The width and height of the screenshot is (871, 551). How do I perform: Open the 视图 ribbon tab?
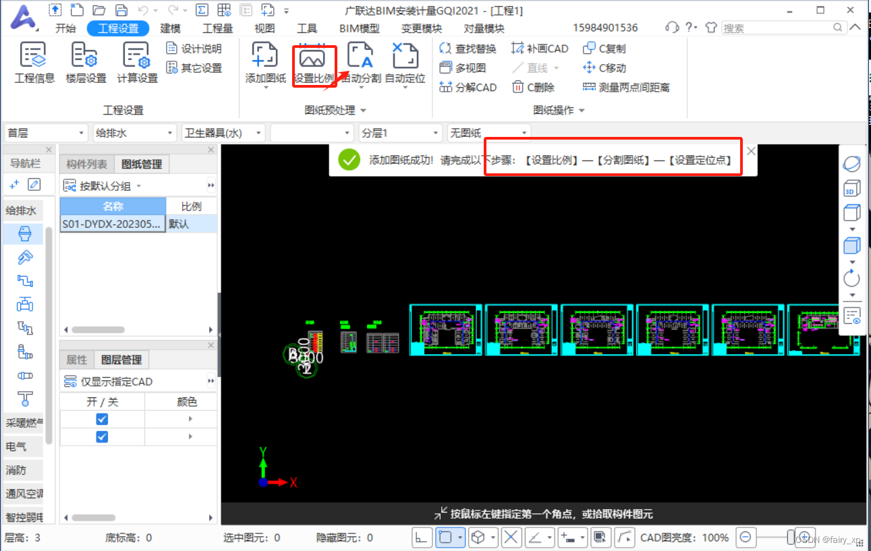click(264, 28)
